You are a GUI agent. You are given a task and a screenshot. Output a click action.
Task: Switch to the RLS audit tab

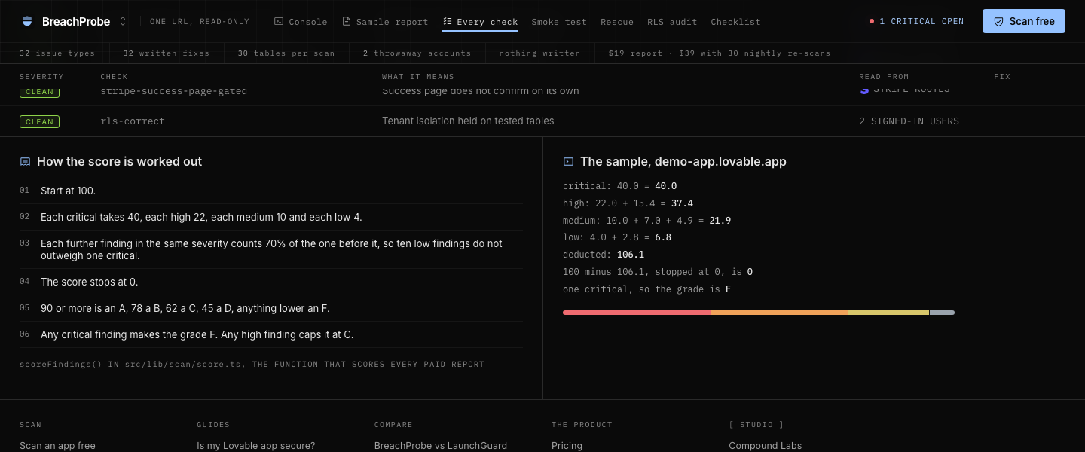[672, 22]
